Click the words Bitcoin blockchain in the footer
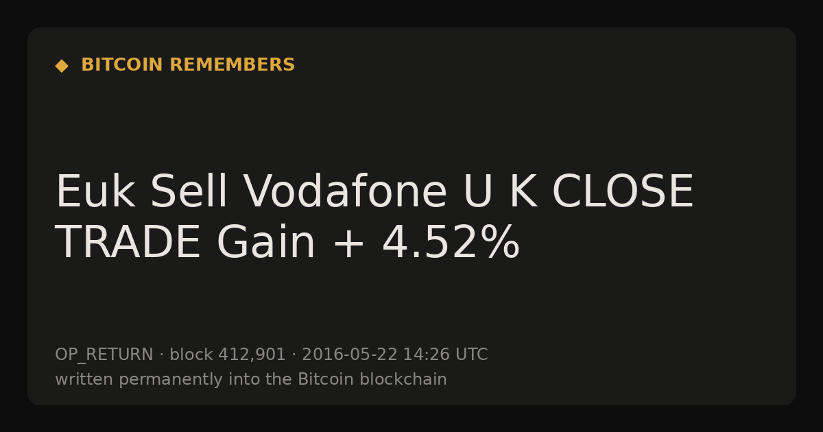 372,379
